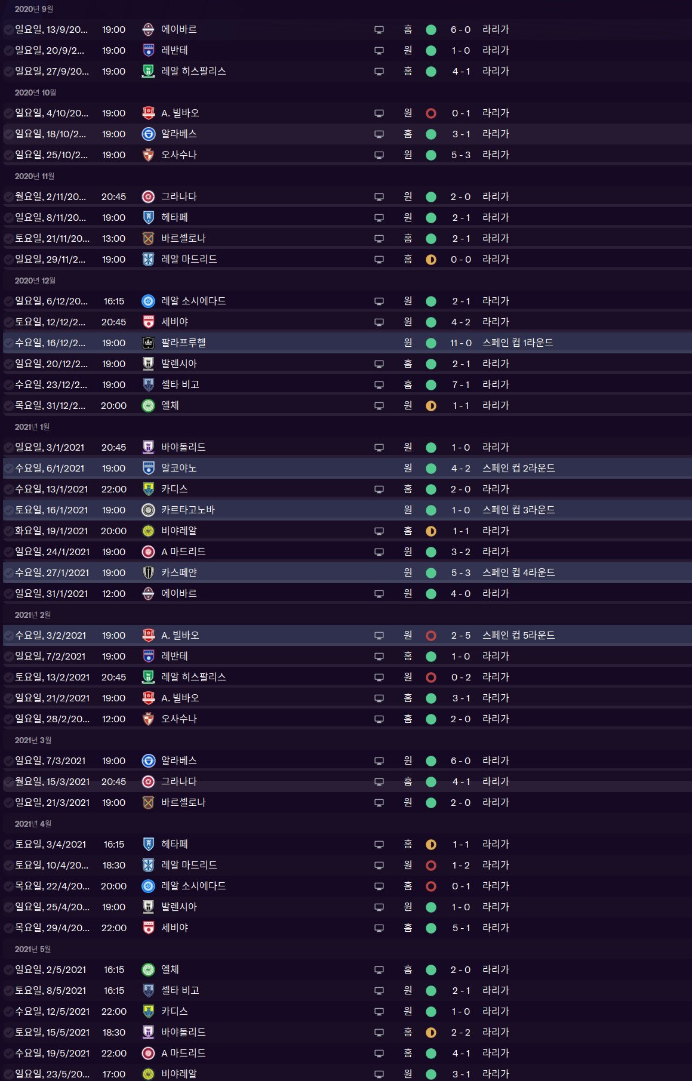Select the TV icon in the 15/5/2021 바야돌리드 row
The image size is (692, 1081).
[379, 1032]
